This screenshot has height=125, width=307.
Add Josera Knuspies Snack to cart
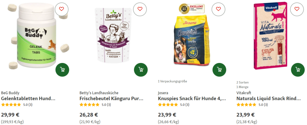click(x=219, y=70)
